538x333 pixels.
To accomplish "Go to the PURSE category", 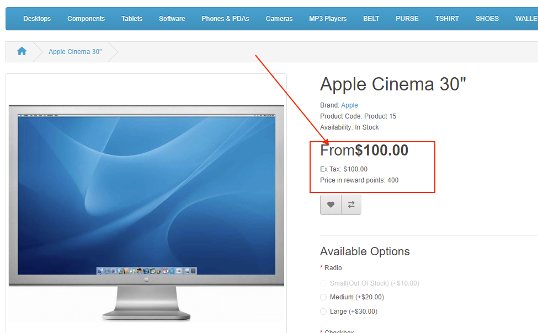I will [407, 19].
